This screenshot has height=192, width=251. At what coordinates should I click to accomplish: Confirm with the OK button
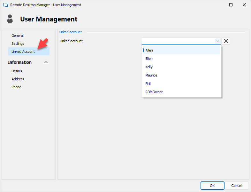coord(212,186)
